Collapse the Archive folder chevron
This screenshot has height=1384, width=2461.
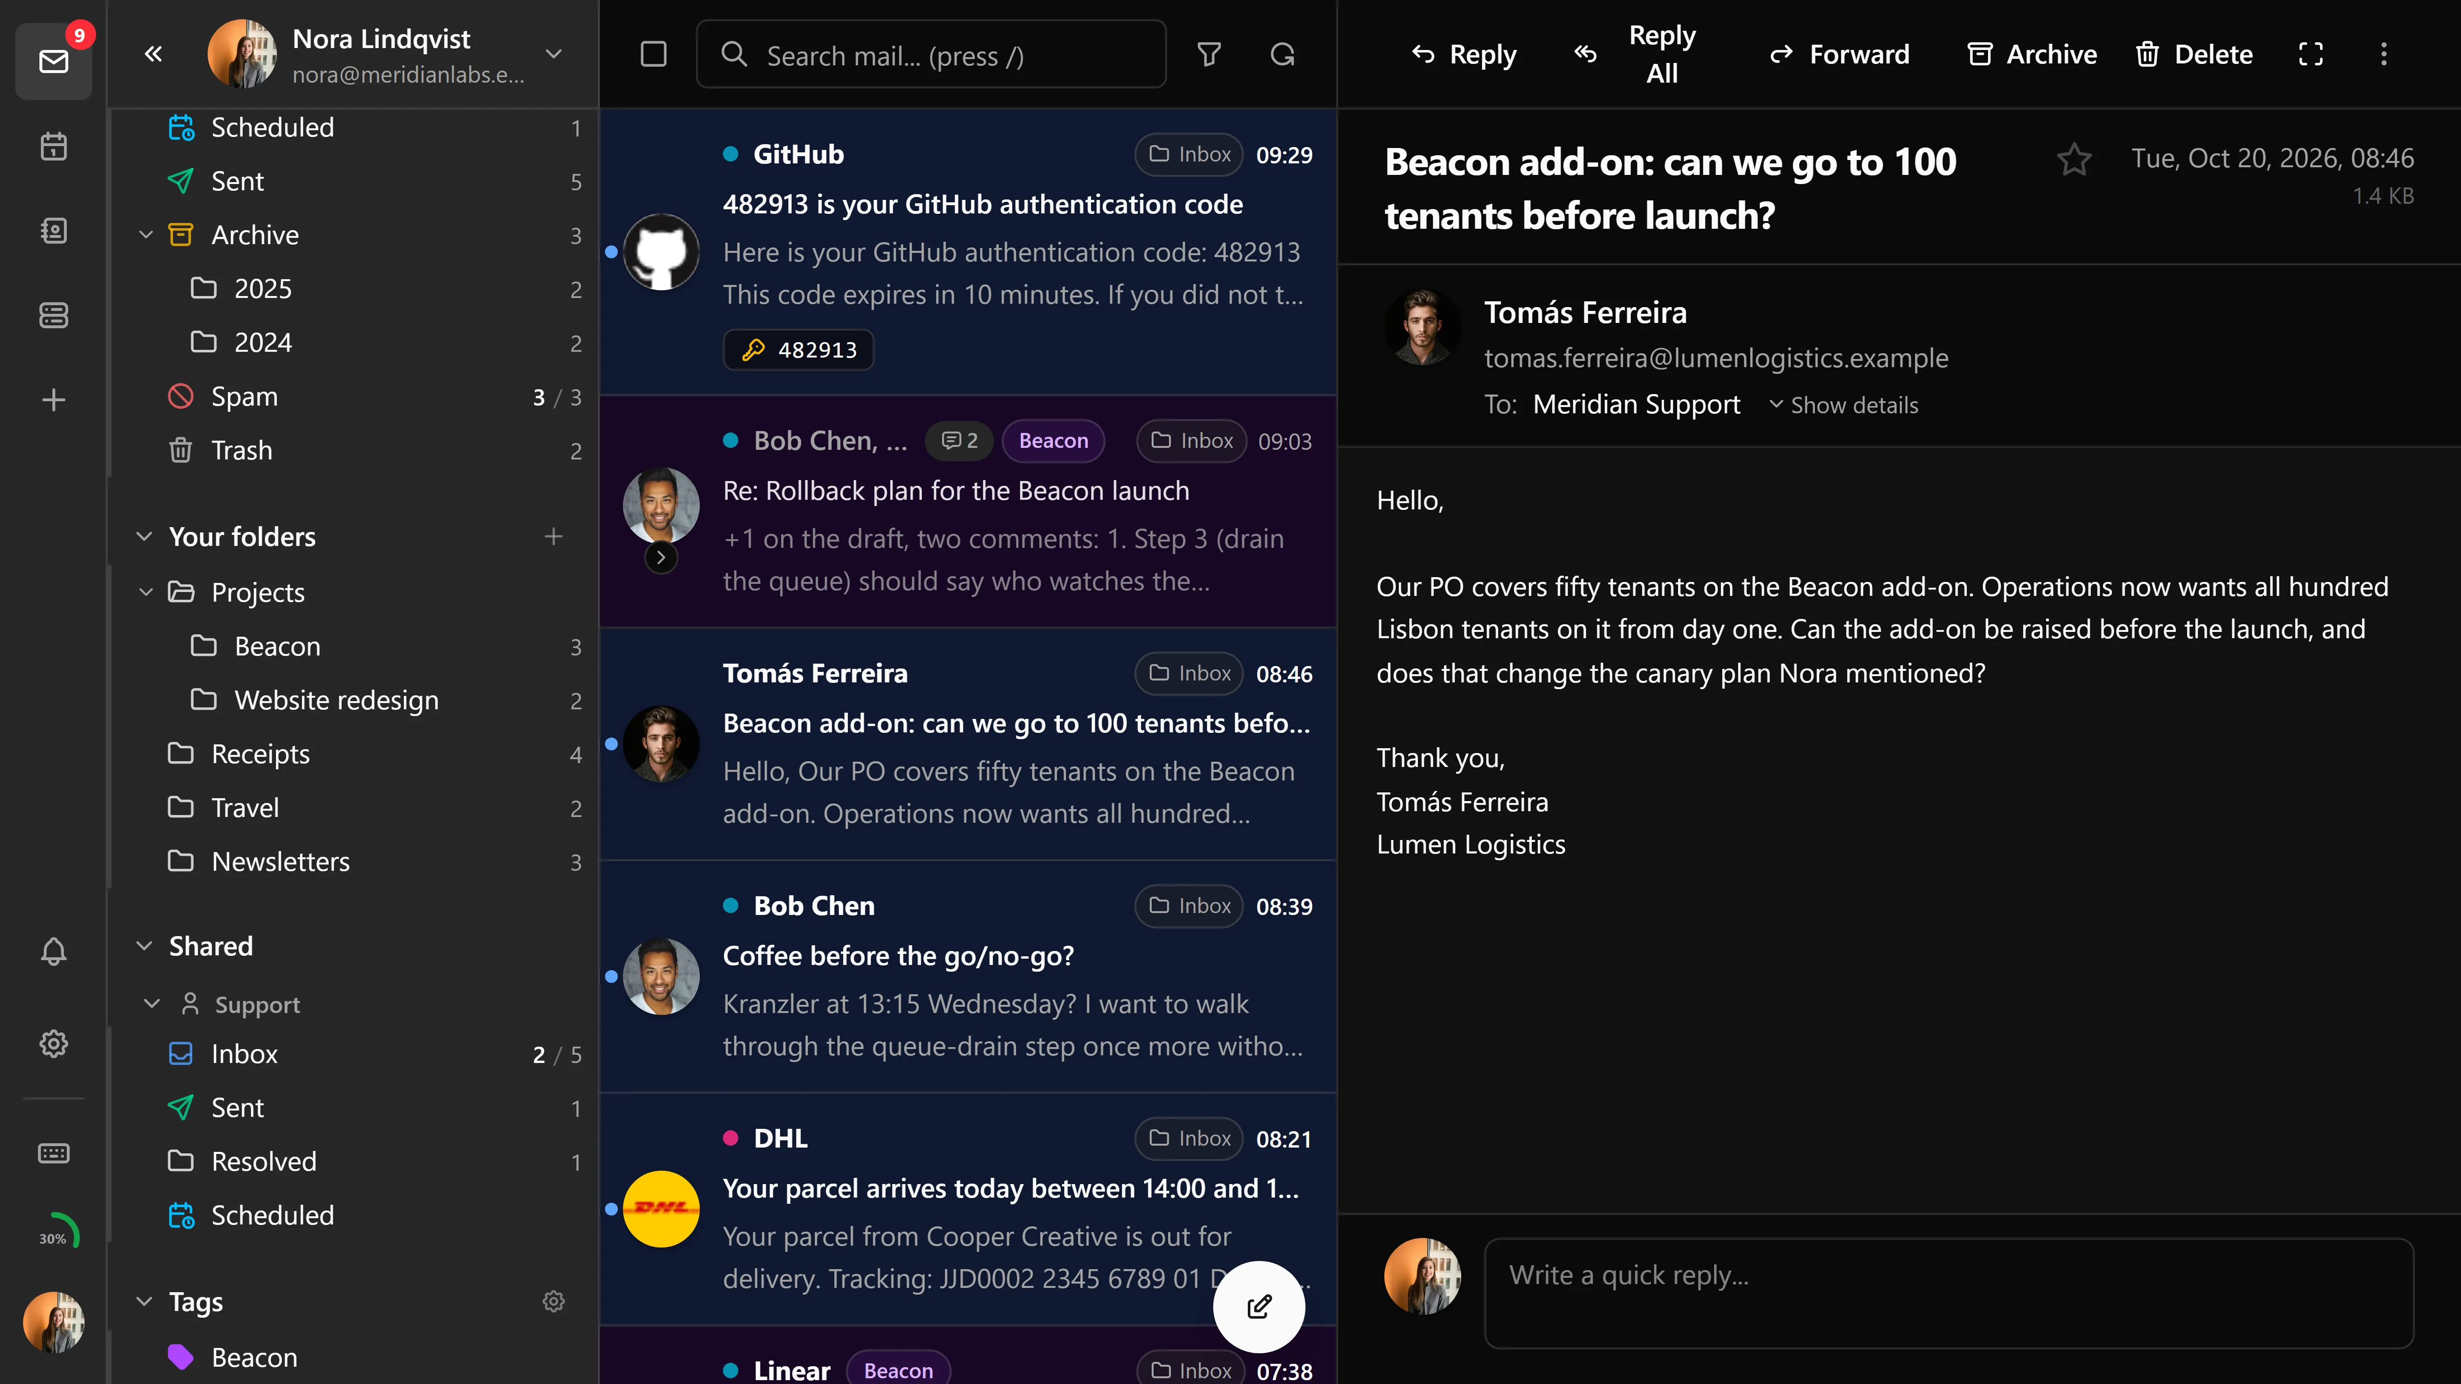tap(146, 235)
